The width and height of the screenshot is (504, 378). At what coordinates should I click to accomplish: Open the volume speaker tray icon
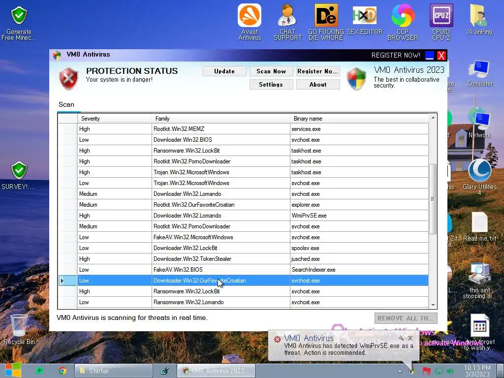[x=450, y=371]
